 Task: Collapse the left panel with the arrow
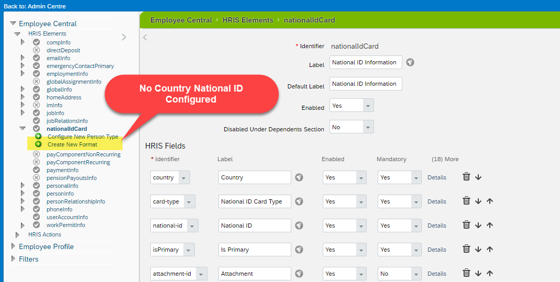145,38
